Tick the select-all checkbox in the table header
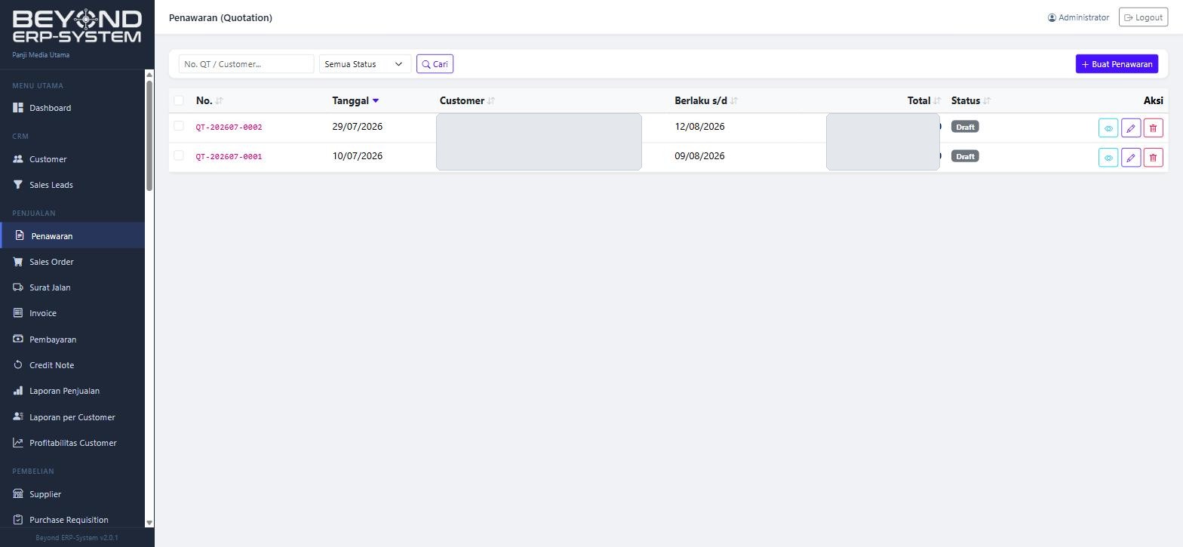Image resolution: width=1183 pixels, height=547 pixels. (x=179, y=100)
